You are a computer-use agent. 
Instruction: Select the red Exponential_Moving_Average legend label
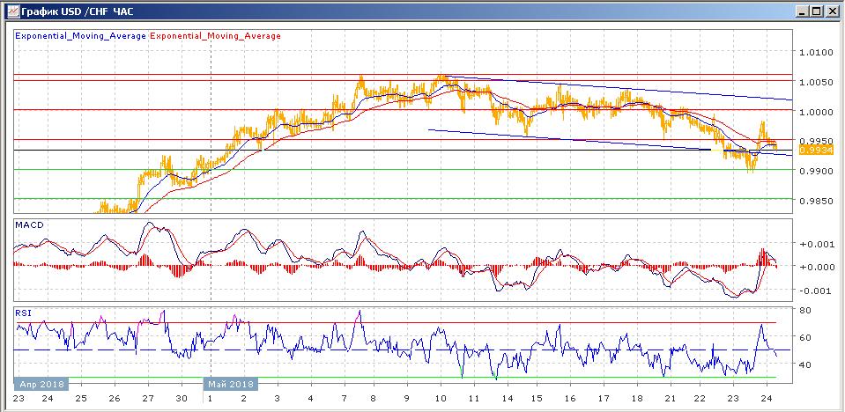click(216, 36)
